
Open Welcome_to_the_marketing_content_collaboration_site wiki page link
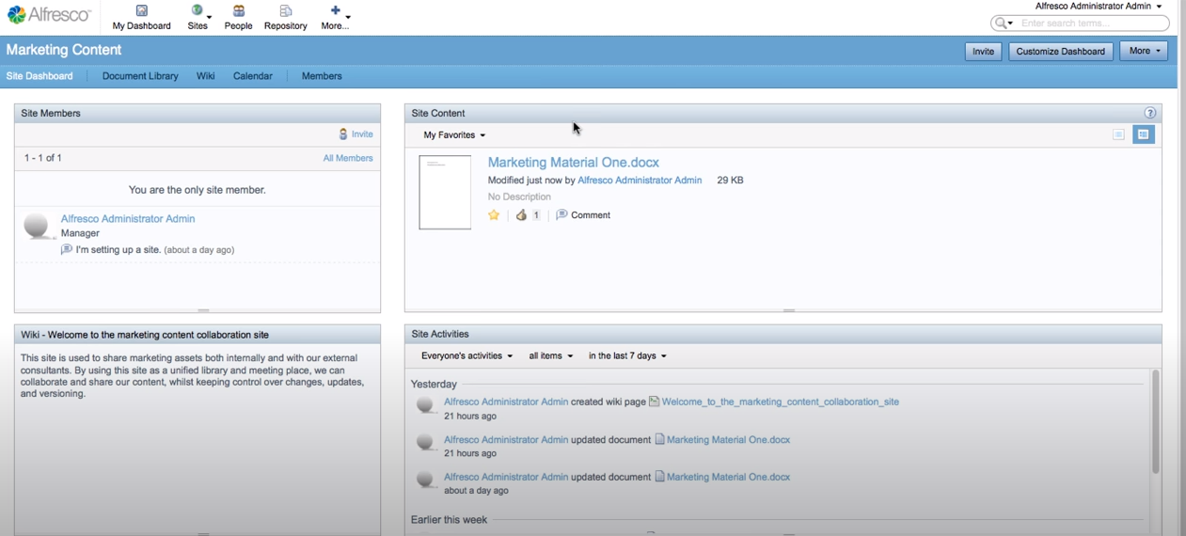[x=780, y=402]
